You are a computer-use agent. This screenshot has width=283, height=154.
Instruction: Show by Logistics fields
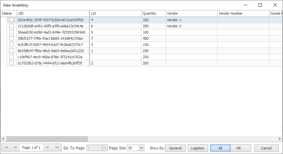[197, 148]
